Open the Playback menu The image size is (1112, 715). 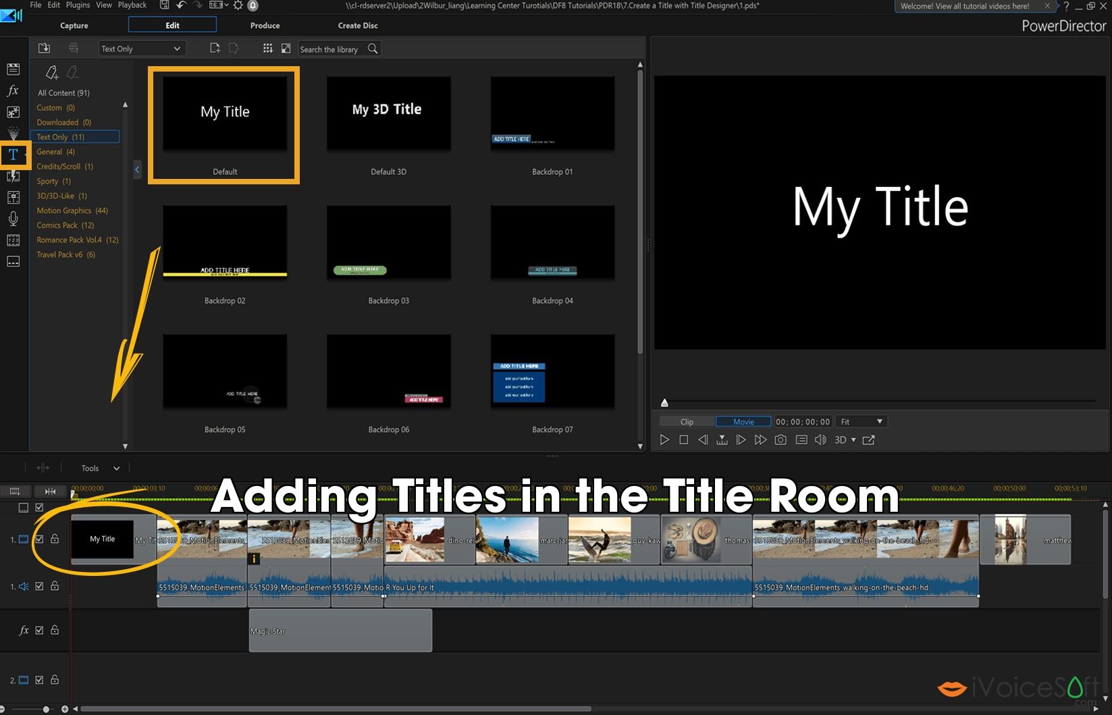[132, 5]
